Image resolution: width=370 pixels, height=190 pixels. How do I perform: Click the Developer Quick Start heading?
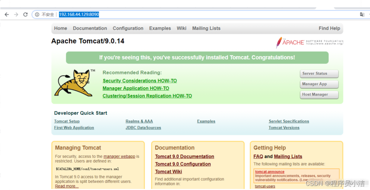click(81, 113)
